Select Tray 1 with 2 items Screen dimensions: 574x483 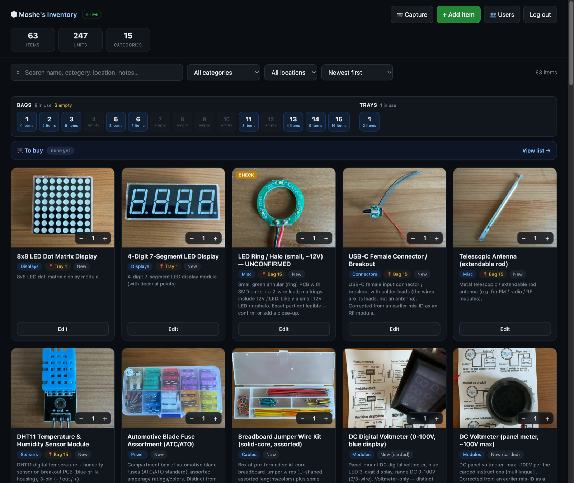pyautogui.click(x=370, y=122)
